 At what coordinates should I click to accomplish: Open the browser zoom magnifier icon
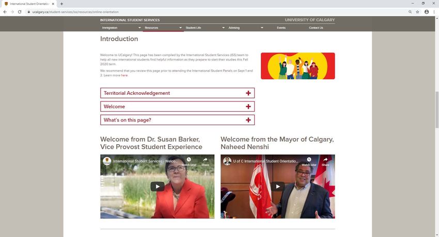coord(410,12)
